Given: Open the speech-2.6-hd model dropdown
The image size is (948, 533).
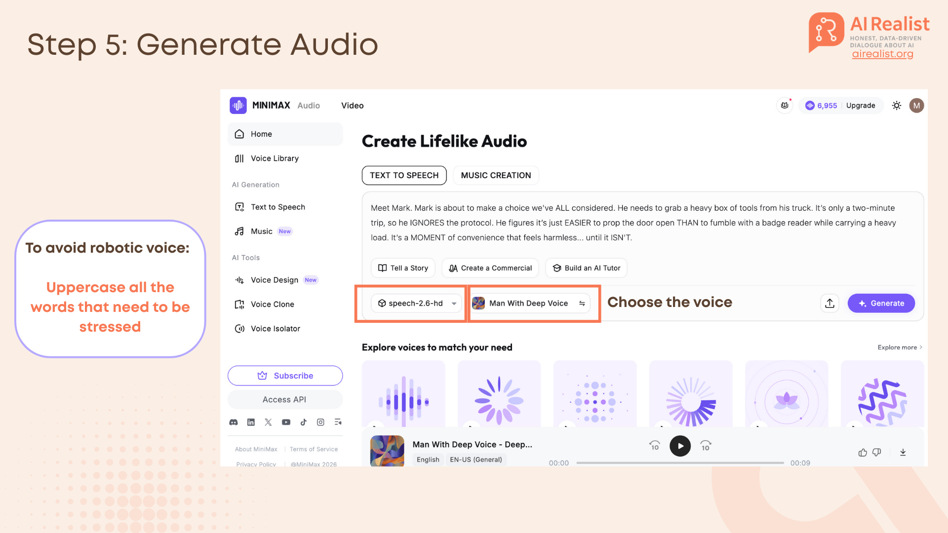Looking at the screenshot, I should pos(416,303).
